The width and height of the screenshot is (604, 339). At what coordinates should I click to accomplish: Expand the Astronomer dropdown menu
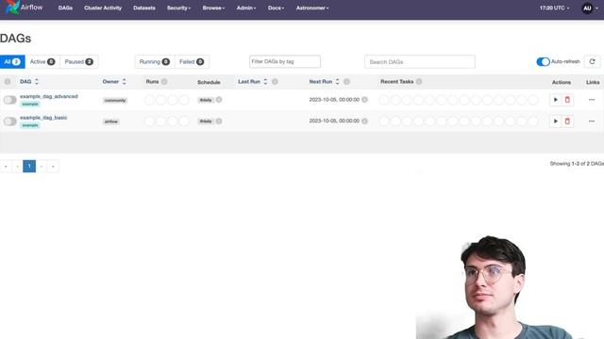tap(312, 8)
